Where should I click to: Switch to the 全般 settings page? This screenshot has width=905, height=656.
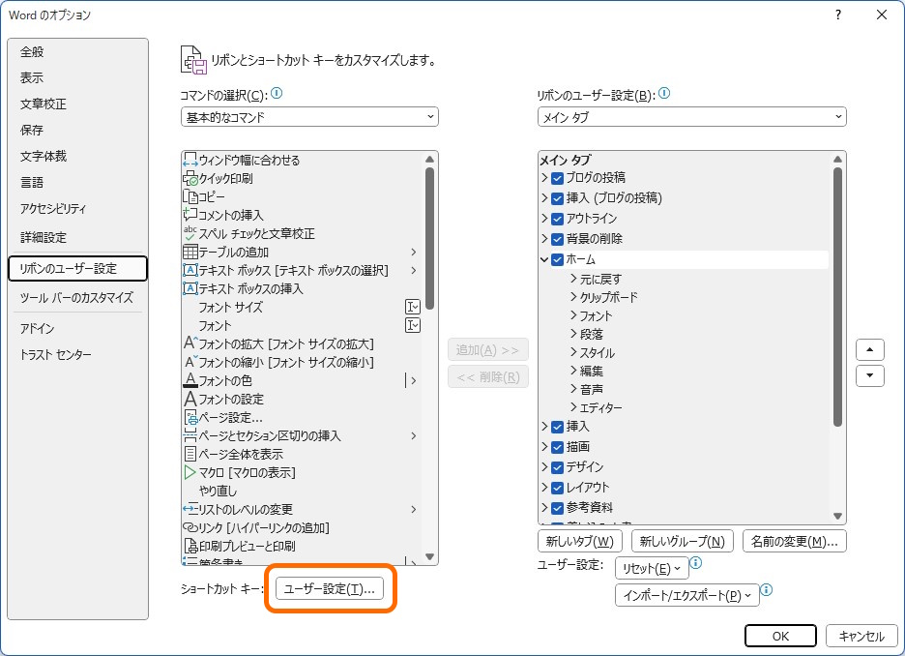click(x=32, y=52)
